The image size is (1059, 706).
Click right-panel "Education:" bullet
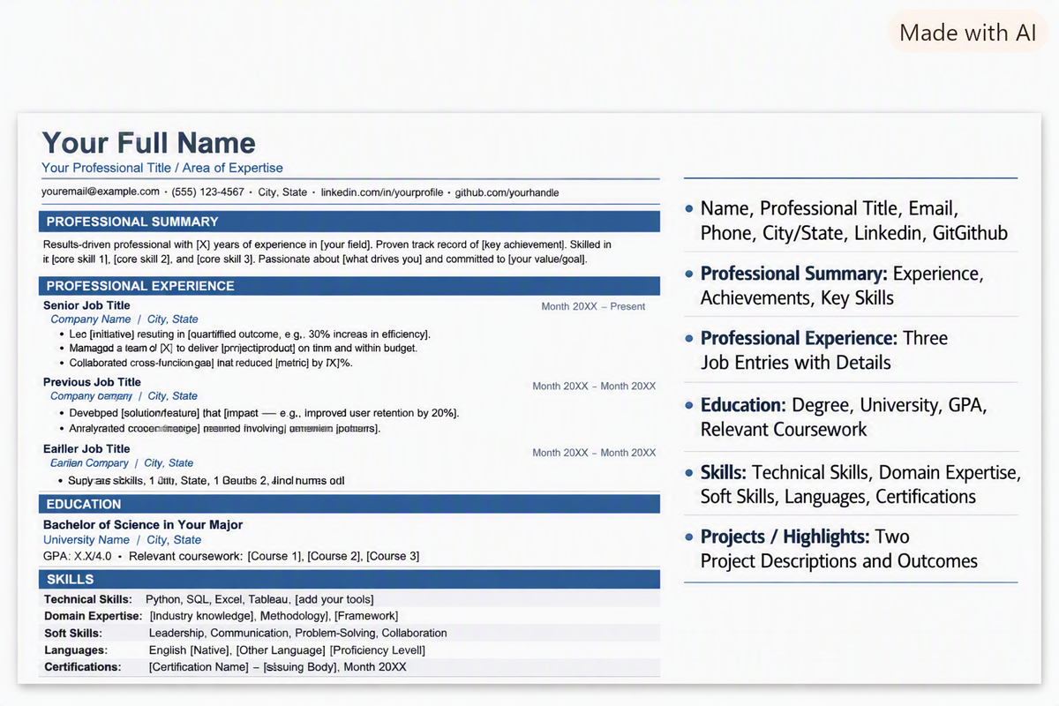(844, 417)
